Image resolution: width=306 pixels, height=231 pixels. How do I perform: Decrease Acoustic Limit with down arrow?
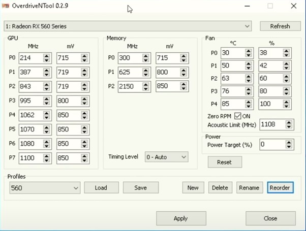[289, 127]
